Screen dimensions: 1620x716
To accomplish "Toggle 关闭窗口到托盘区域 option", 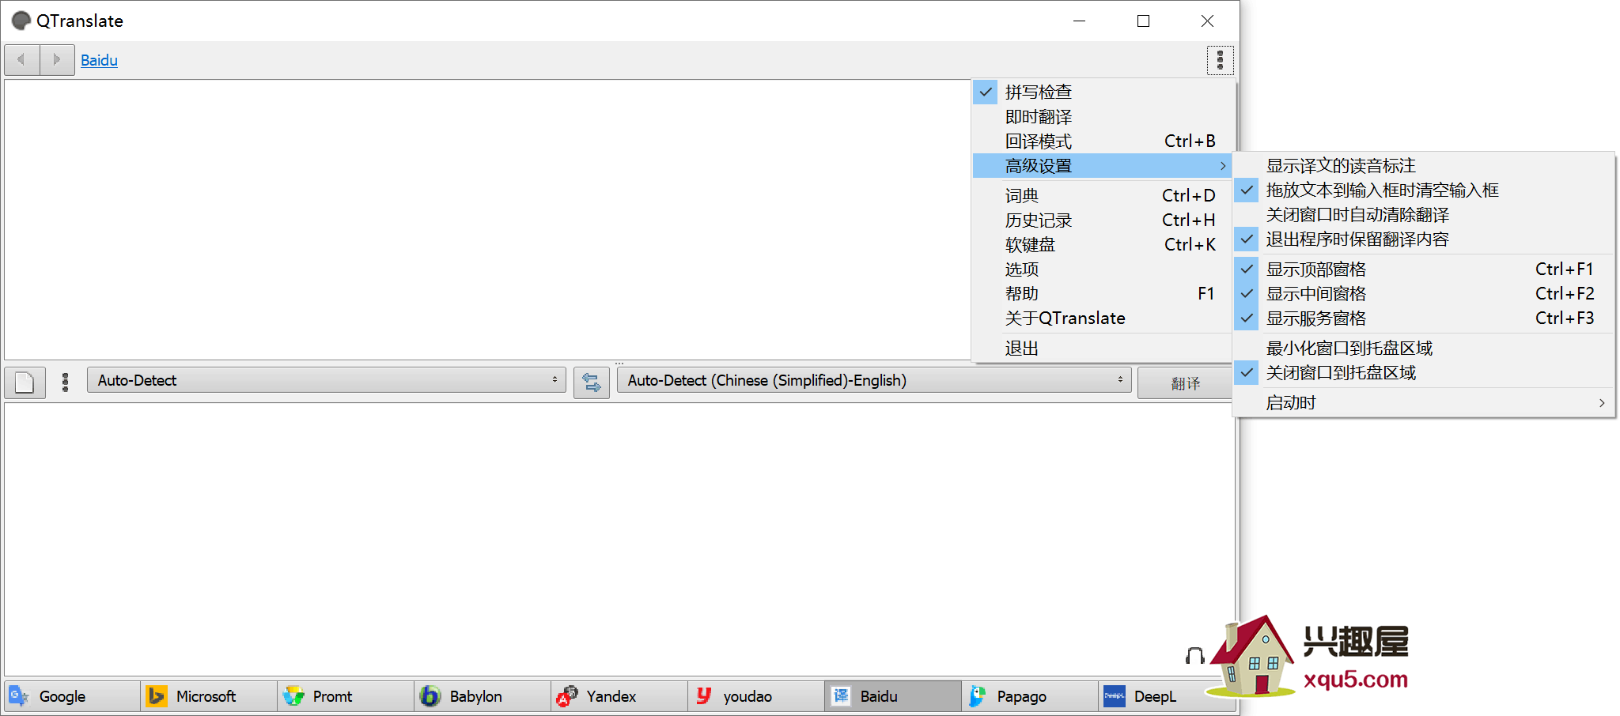I will pos(1424,373).
